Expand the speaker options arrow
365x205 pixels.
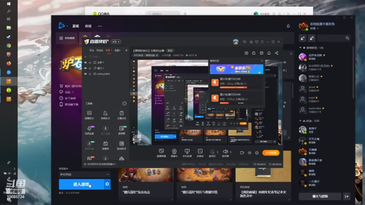coord(231,152)
